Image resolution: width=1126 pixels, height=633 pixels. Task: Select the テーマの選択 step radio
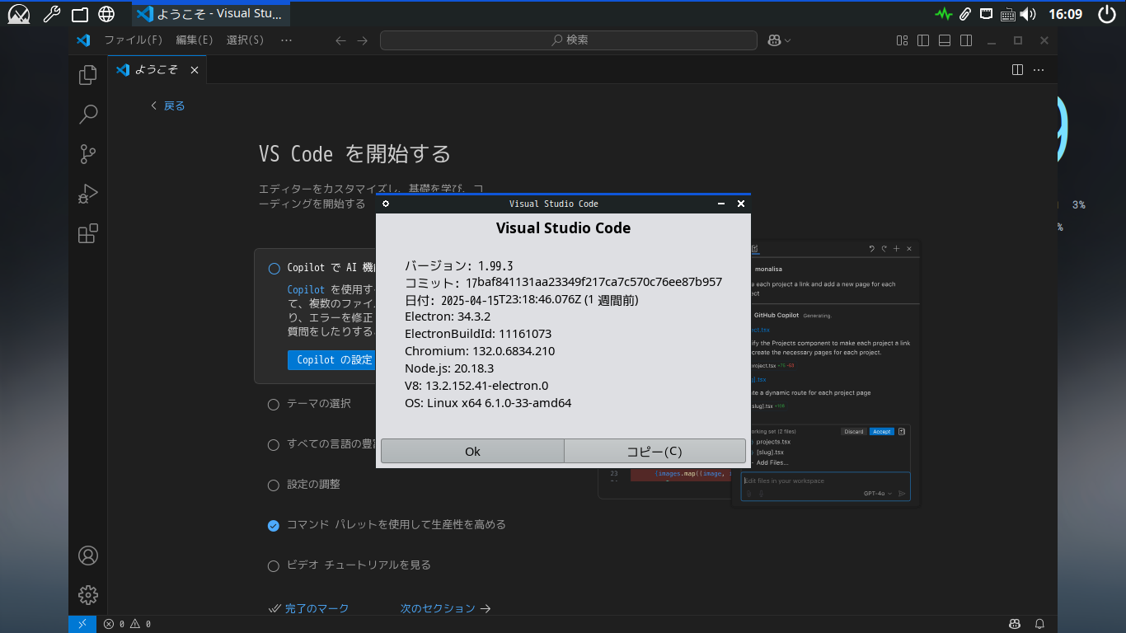click(x=274, y=404)
